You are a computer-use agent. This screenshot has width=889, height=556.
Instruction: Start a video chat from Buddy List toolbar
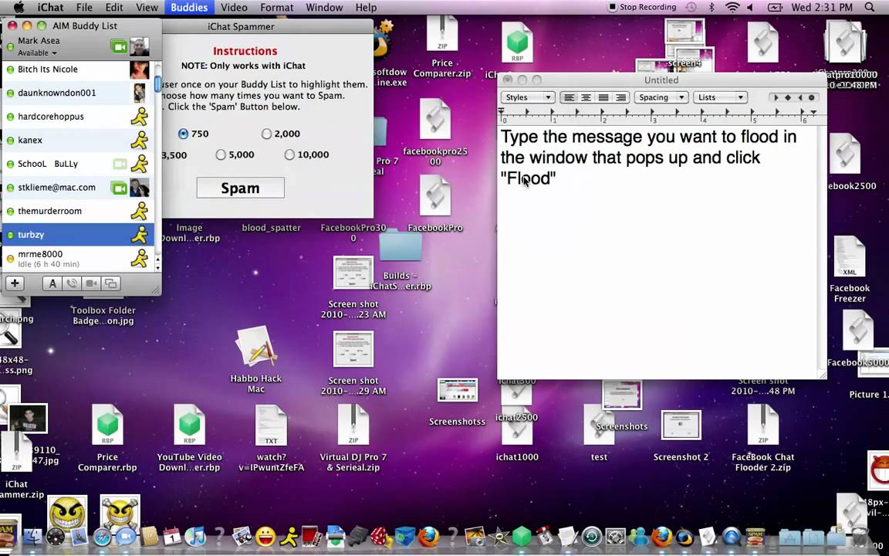coord(91,283)
